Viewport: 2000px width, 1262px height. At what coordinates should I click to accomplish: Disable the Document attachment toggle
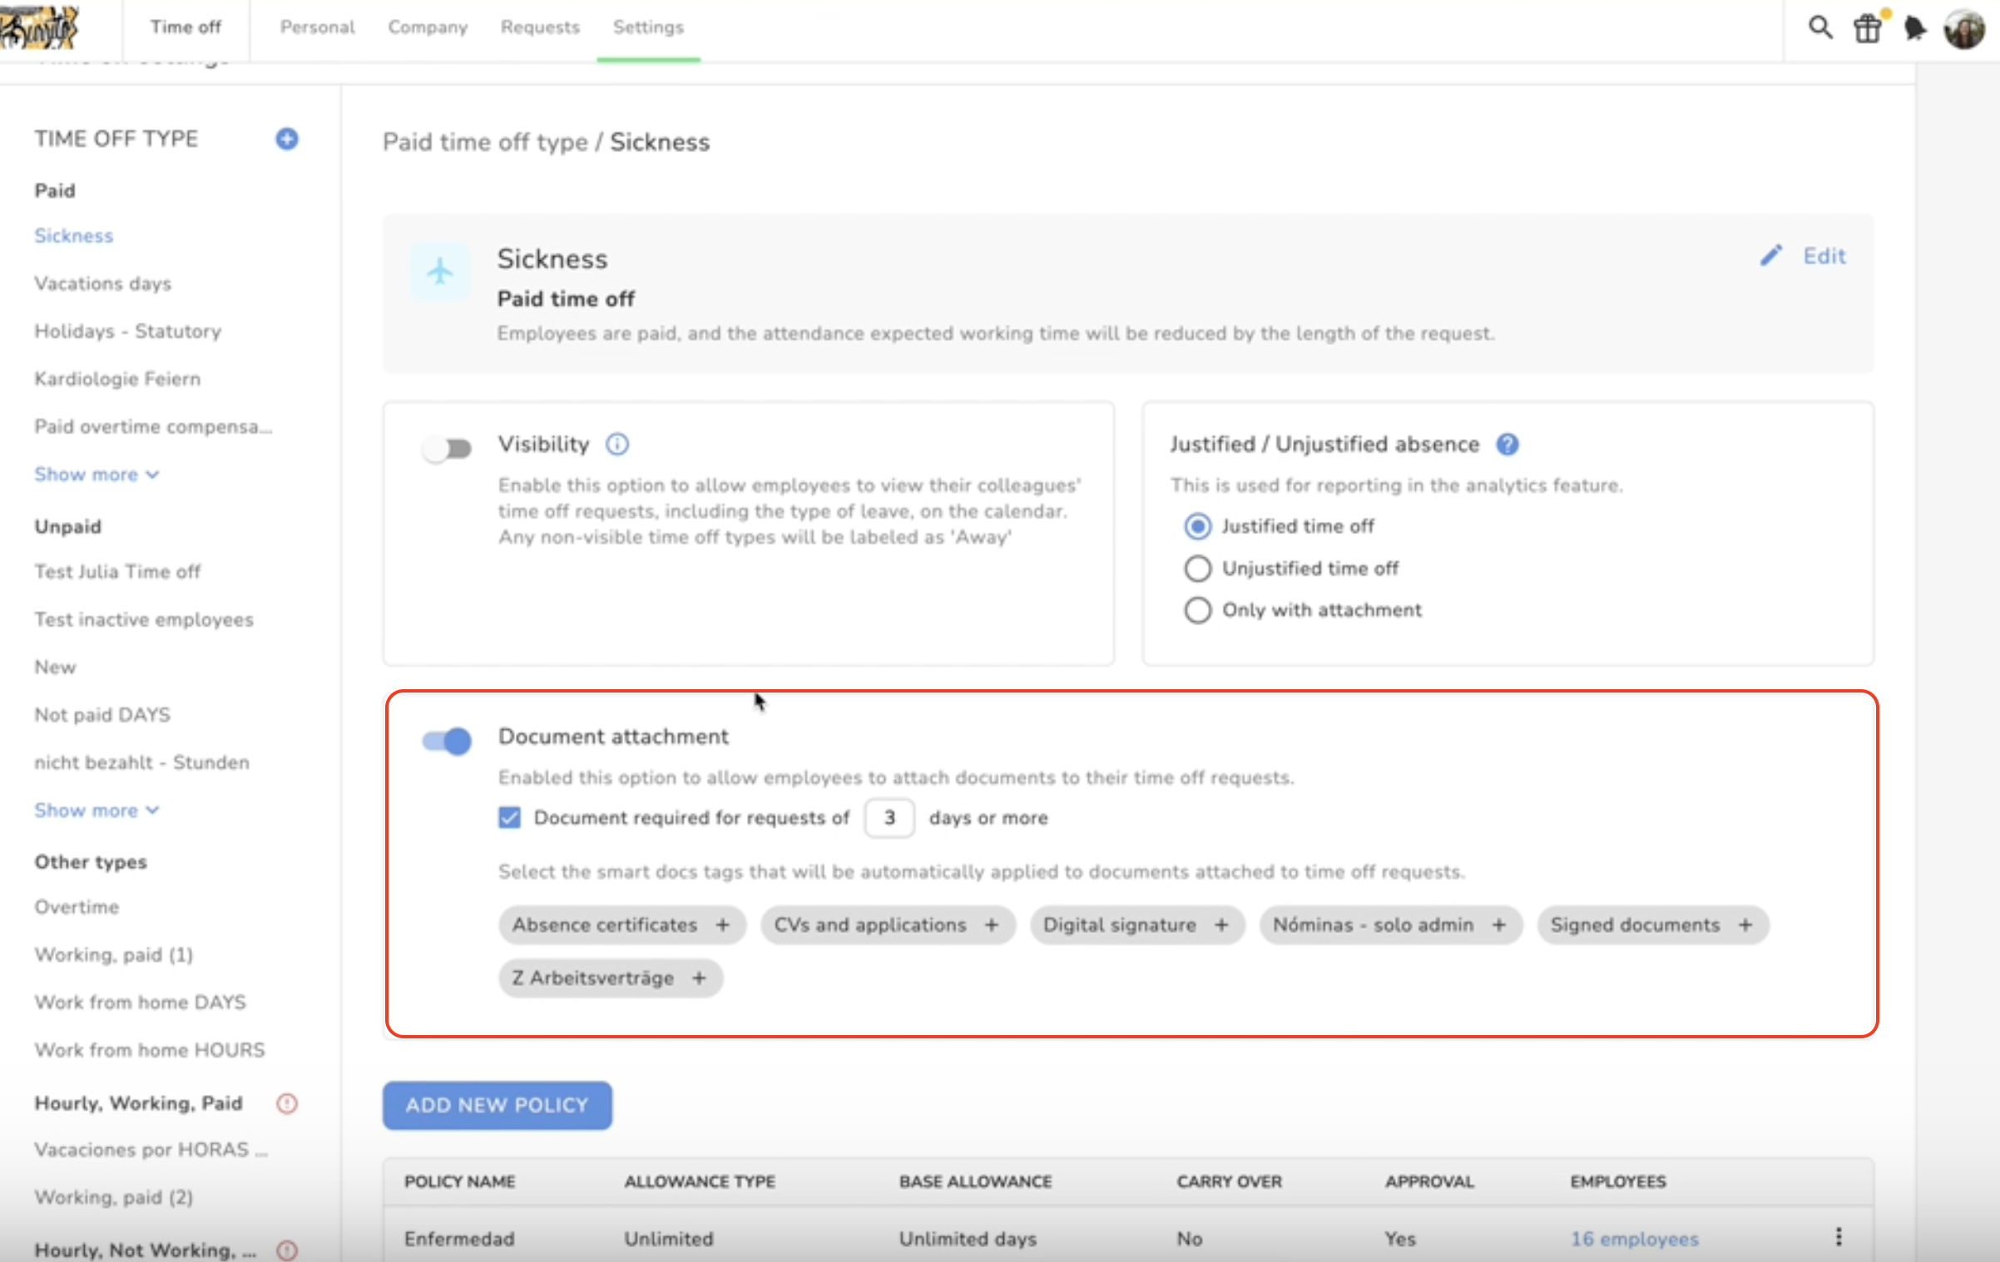[x=447, y=740]
